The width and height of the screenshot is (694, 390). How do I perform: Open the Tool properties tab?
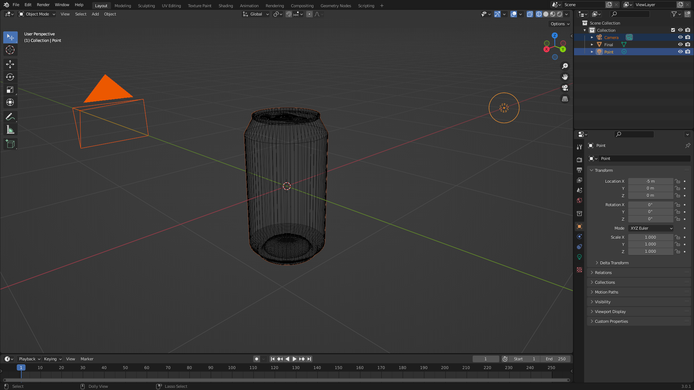tap(579, 147)
